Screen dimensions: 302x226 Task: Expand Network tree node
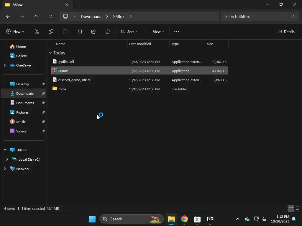(x=5, y=169)
